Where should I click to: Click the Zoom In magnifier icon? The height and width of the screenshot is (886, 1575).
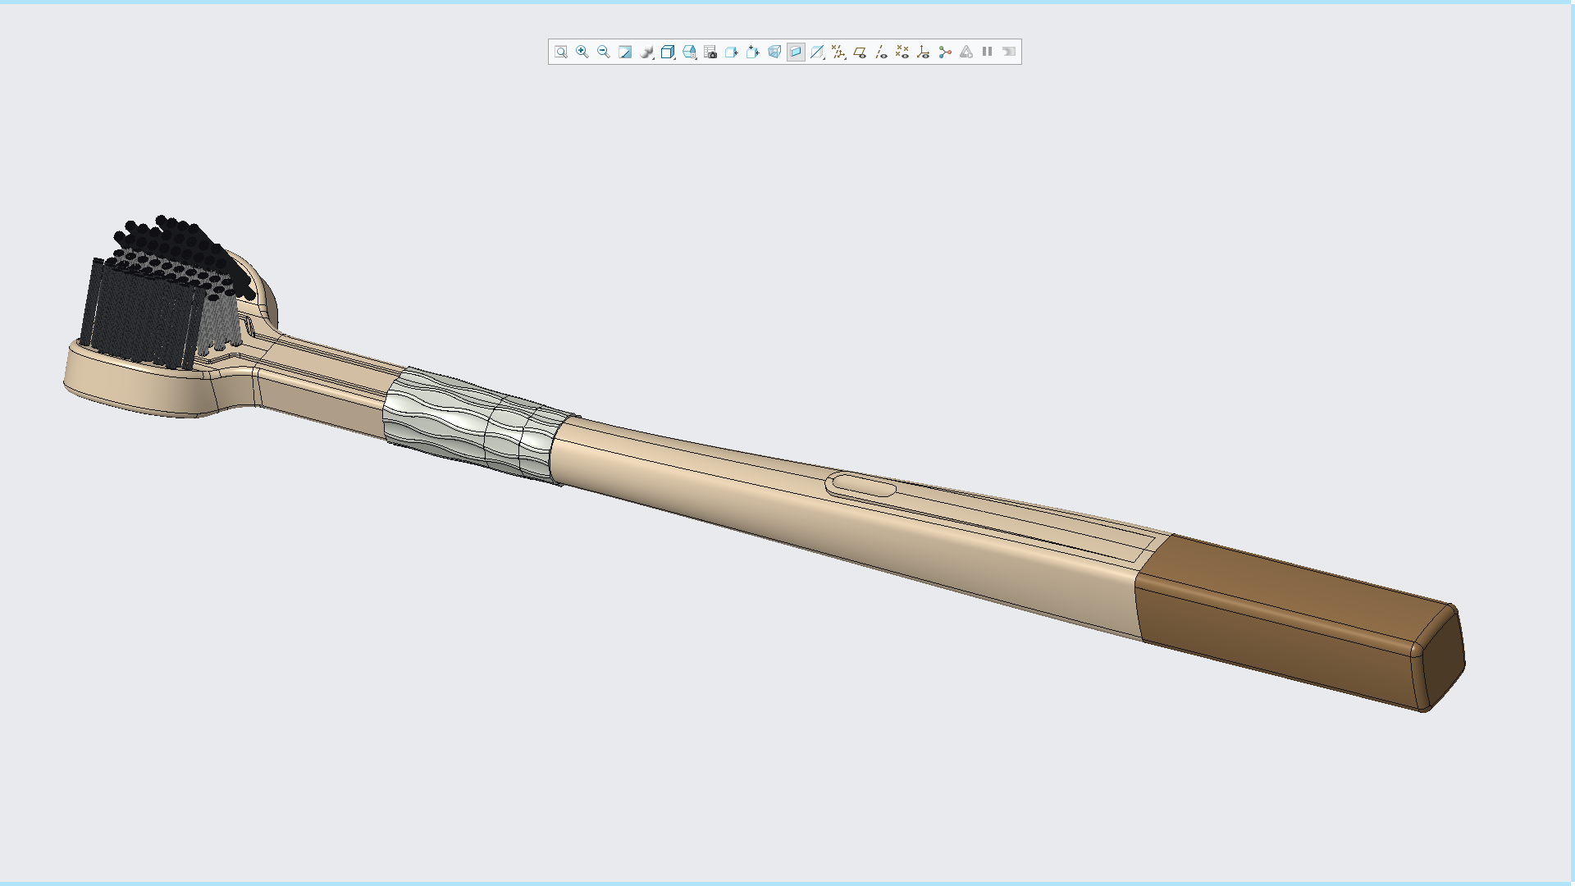(x=582, y=52)
